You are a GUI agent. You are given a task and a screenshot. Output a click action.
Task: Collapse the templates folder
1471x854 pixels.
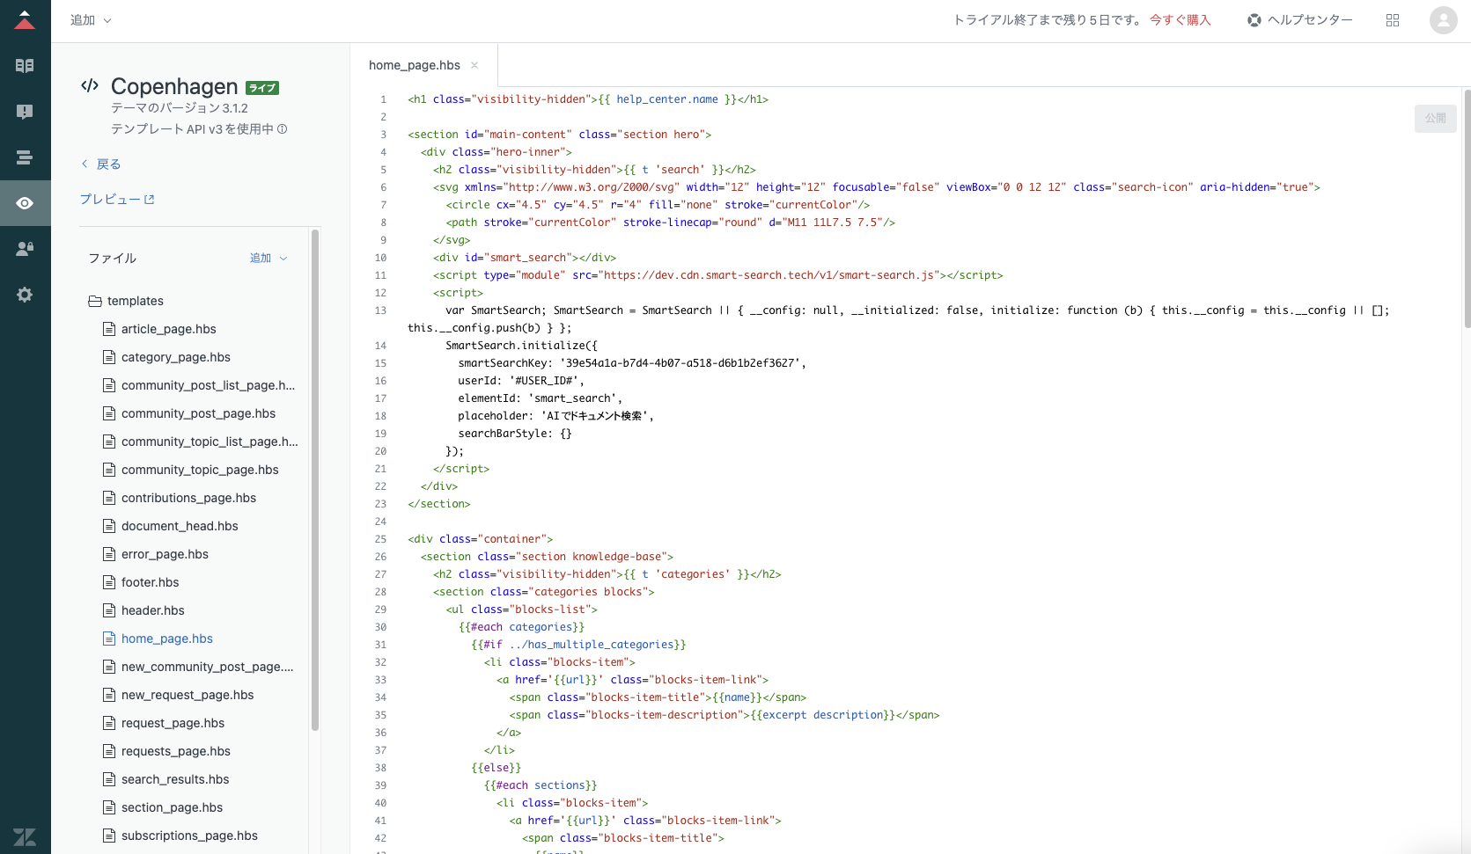point(126,301)
